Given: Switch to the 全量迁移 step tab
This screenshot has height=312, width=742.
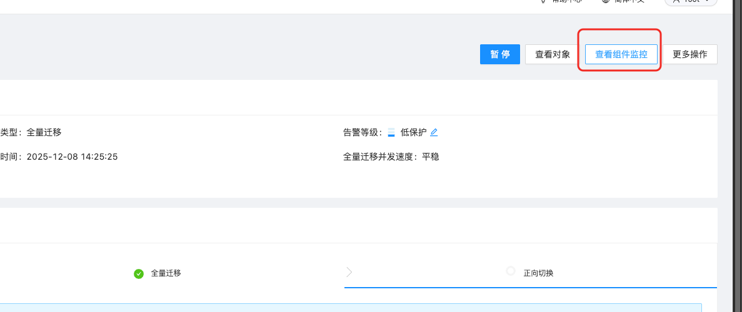Looking at the screenshot, I should 166,273.
